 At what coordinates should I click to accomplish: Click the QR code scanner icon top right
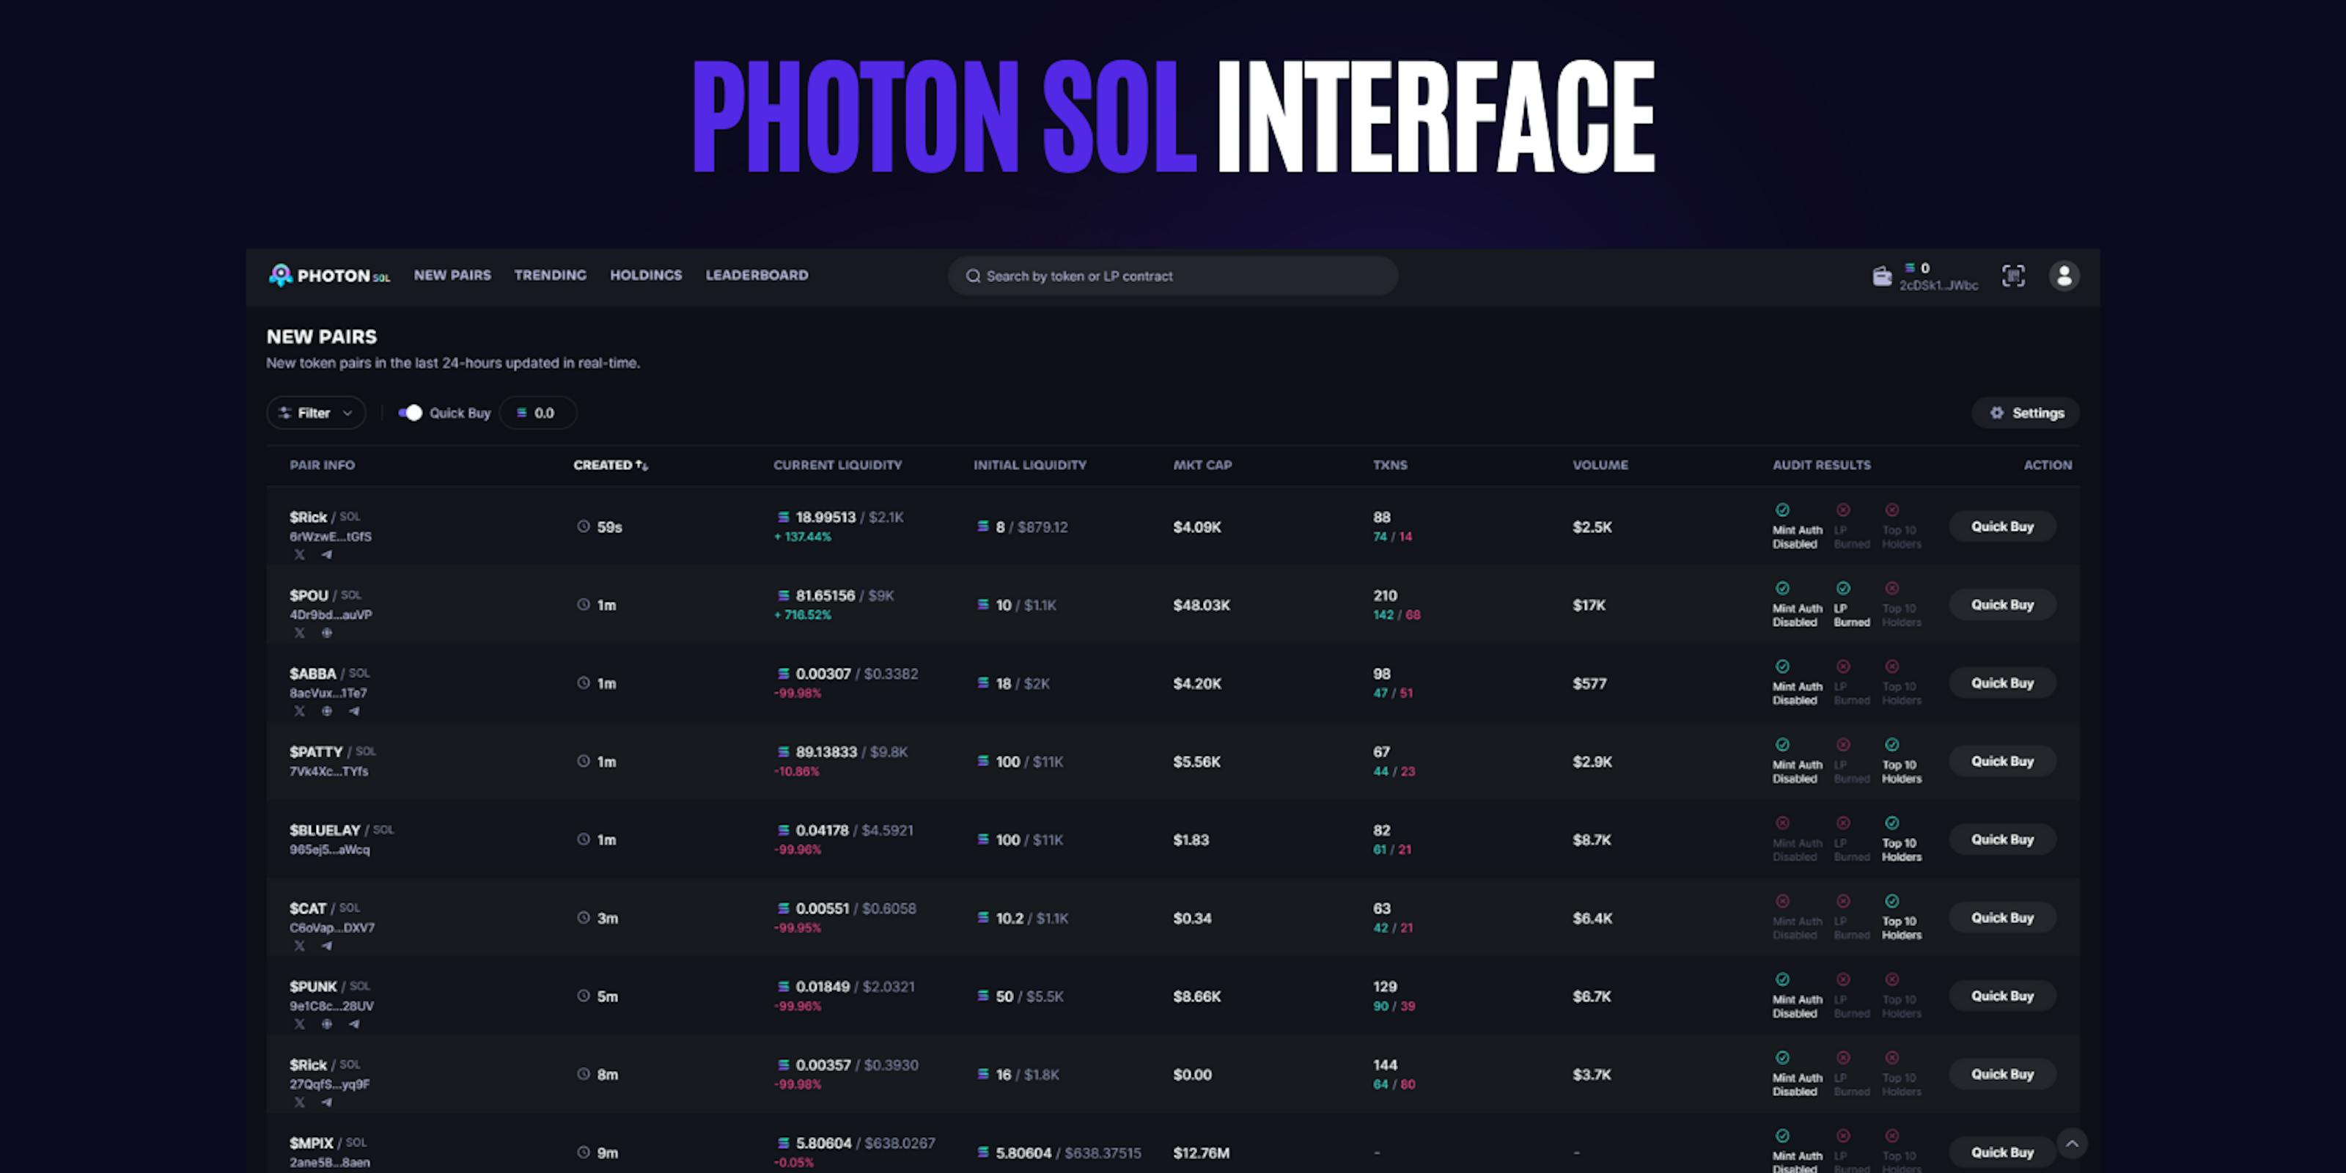2014,276
